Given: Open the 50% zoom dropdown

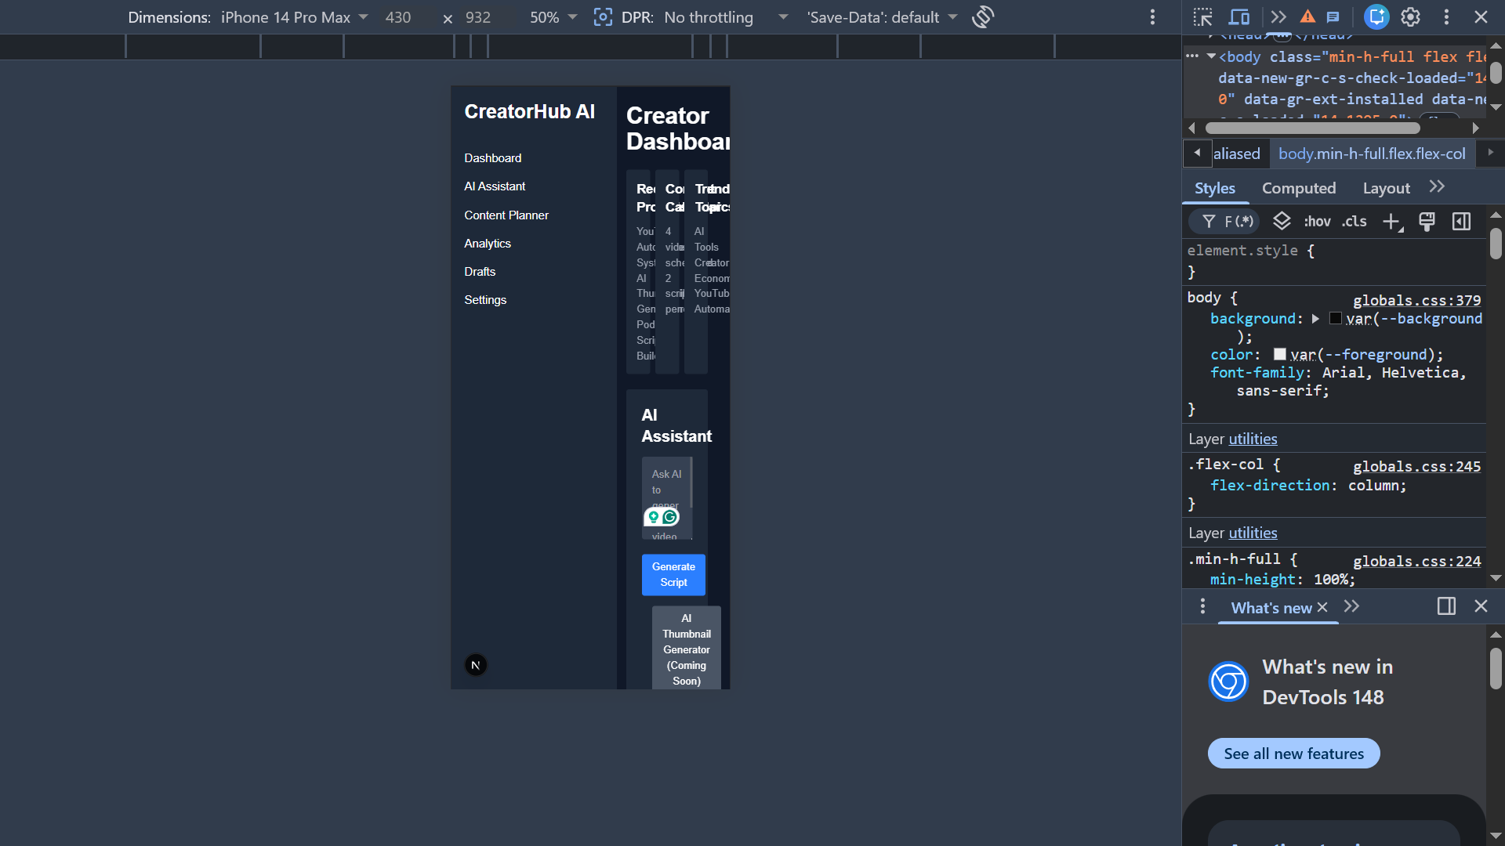Looking at the screenshot, I should click(553, 17).
